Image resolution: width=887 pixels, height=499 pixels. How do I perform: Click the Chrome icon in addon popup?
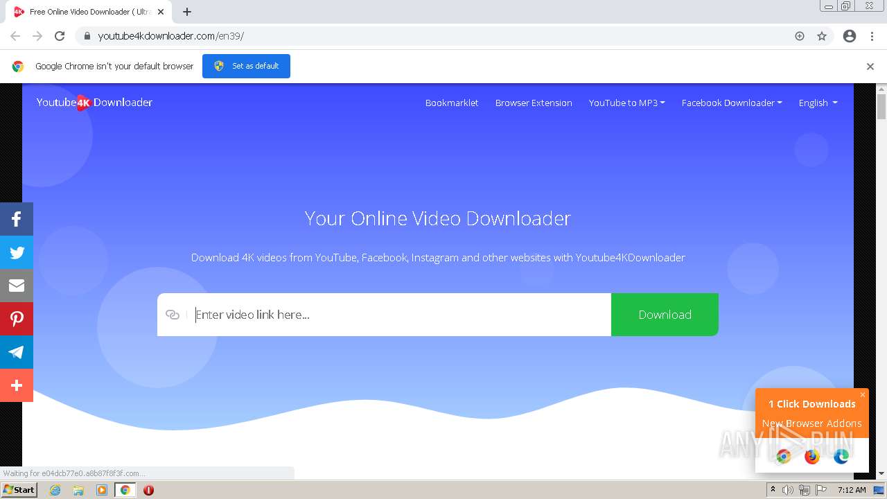783,456
